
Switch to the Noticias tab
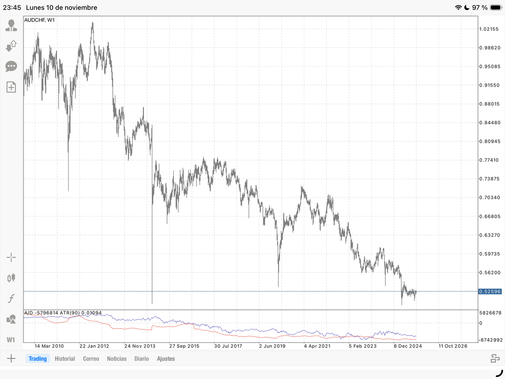(x=117, y=358)
